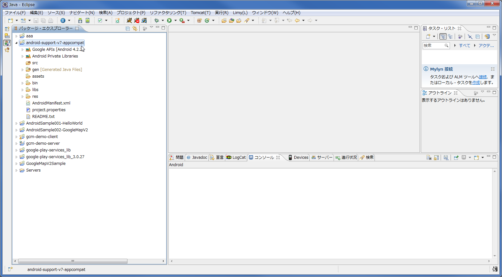Open the ウィンドウ(W) menu
This screenshot has height=277, width=502.
click(265, 13)
